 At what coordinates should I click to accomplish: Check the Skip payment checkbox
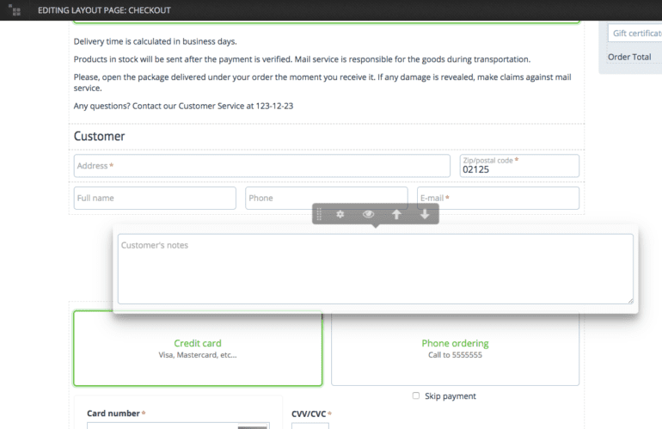pyautogui.click(x=416, y=395)
